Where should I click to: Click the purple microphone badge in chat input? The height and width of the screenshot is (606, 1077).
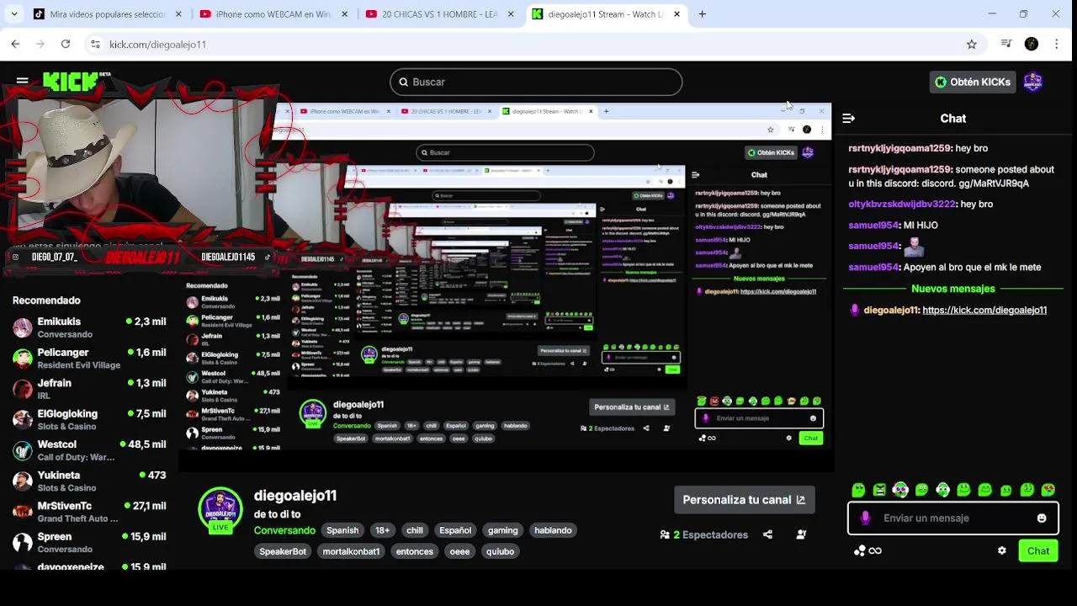pyautogui.click(x=865, y=518)
